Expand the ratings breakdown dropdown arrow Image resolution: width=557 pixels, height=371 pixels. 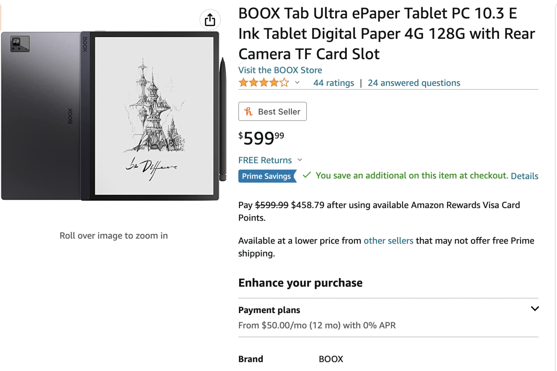297,83
